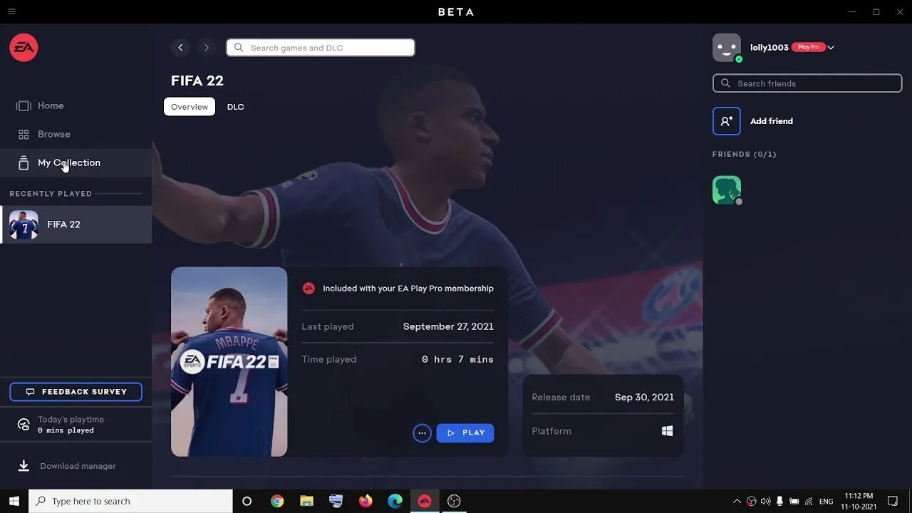This screenshot has width=912, height=513.
Task: Open Cortana circle on taskbar
Action: tap(247, 501)
